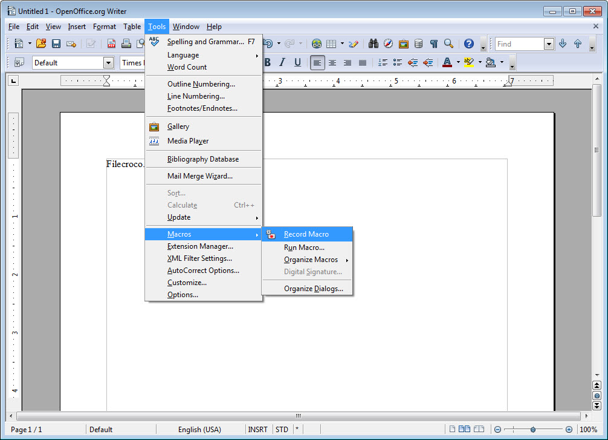Screen dimensions: 608x440
Task: Click the Edit File pencil icon
Action: (91, 44)
